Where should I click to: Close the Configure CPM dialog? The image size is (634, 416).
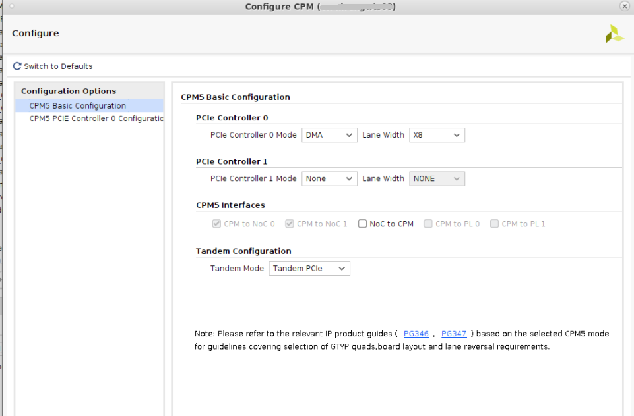pos(624,6)
